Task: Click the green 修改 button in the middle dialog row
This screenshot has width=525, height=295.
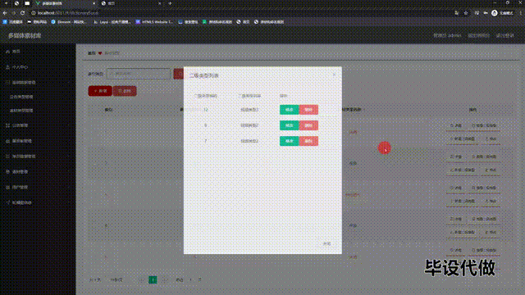Action: [x=289, y=125]
